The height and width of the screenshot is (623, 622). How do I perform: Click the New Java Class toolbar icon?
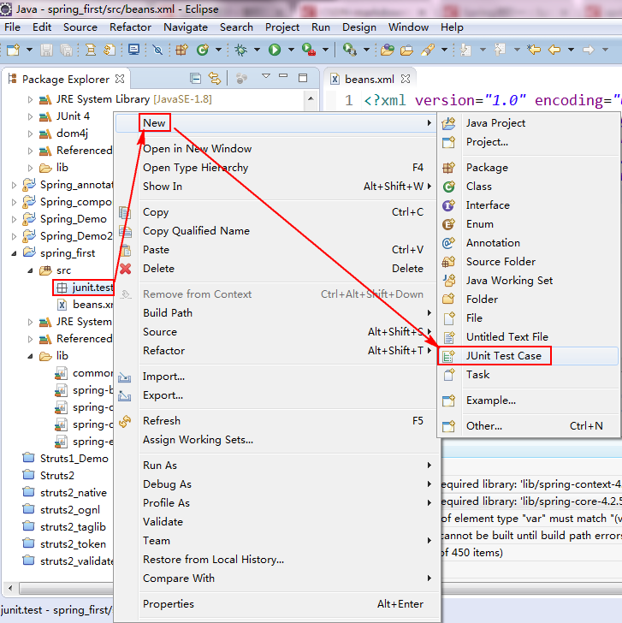pyautogui.click(x=203, y=50)
